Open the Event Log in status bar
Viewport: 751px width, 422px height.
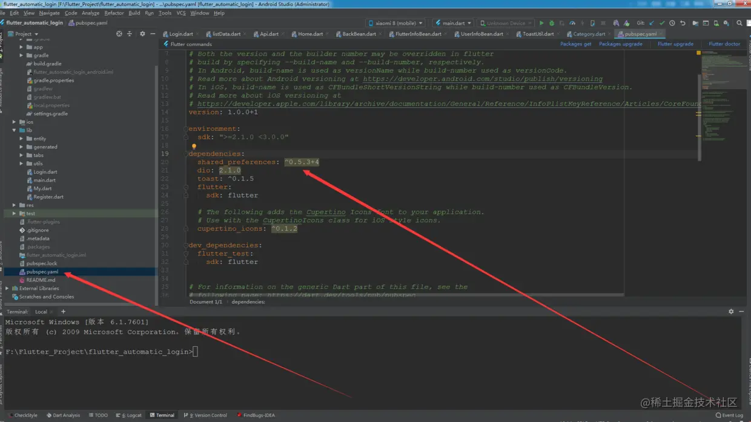(729, 415)
